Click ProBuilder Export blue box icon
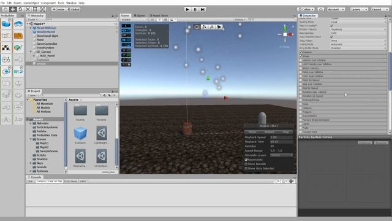Screen dimensions: 392x221 click(x=6, y=72)
